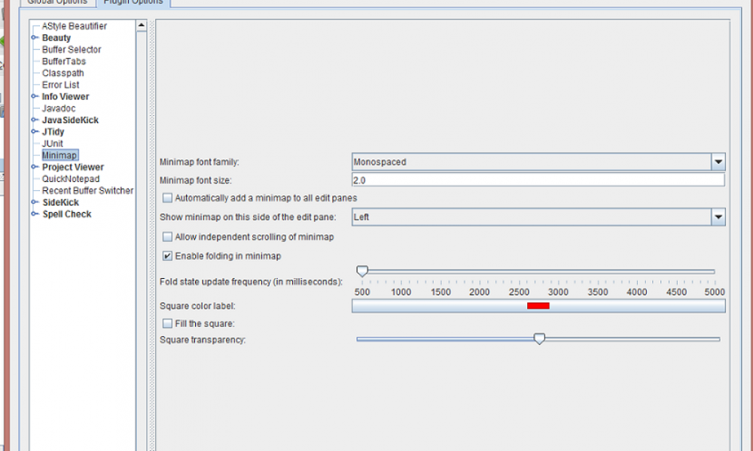Enable Allow independent scrolling of minimap

pos(166,236)
